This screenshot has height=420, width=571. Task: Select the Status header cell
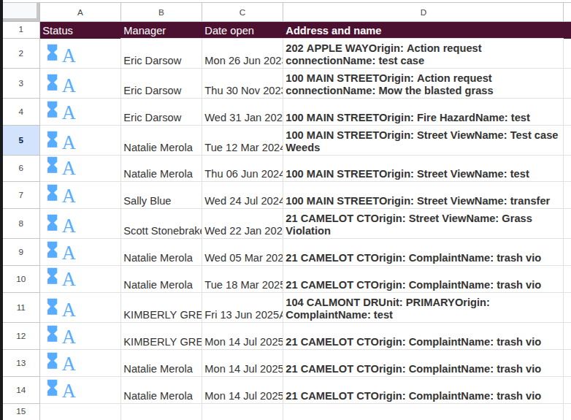pyautogui.click(x=80, y=30)
